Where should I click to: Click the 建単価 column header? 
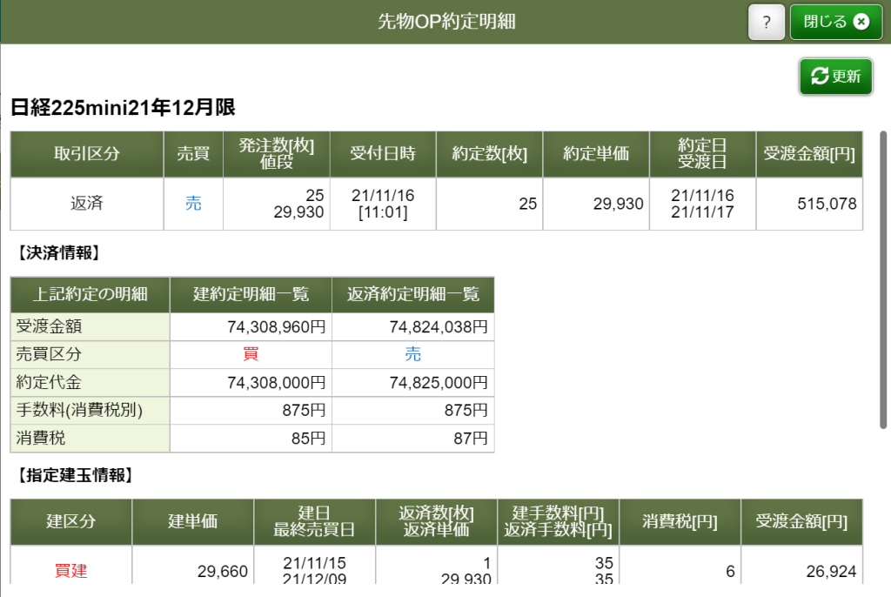(192, 521)
